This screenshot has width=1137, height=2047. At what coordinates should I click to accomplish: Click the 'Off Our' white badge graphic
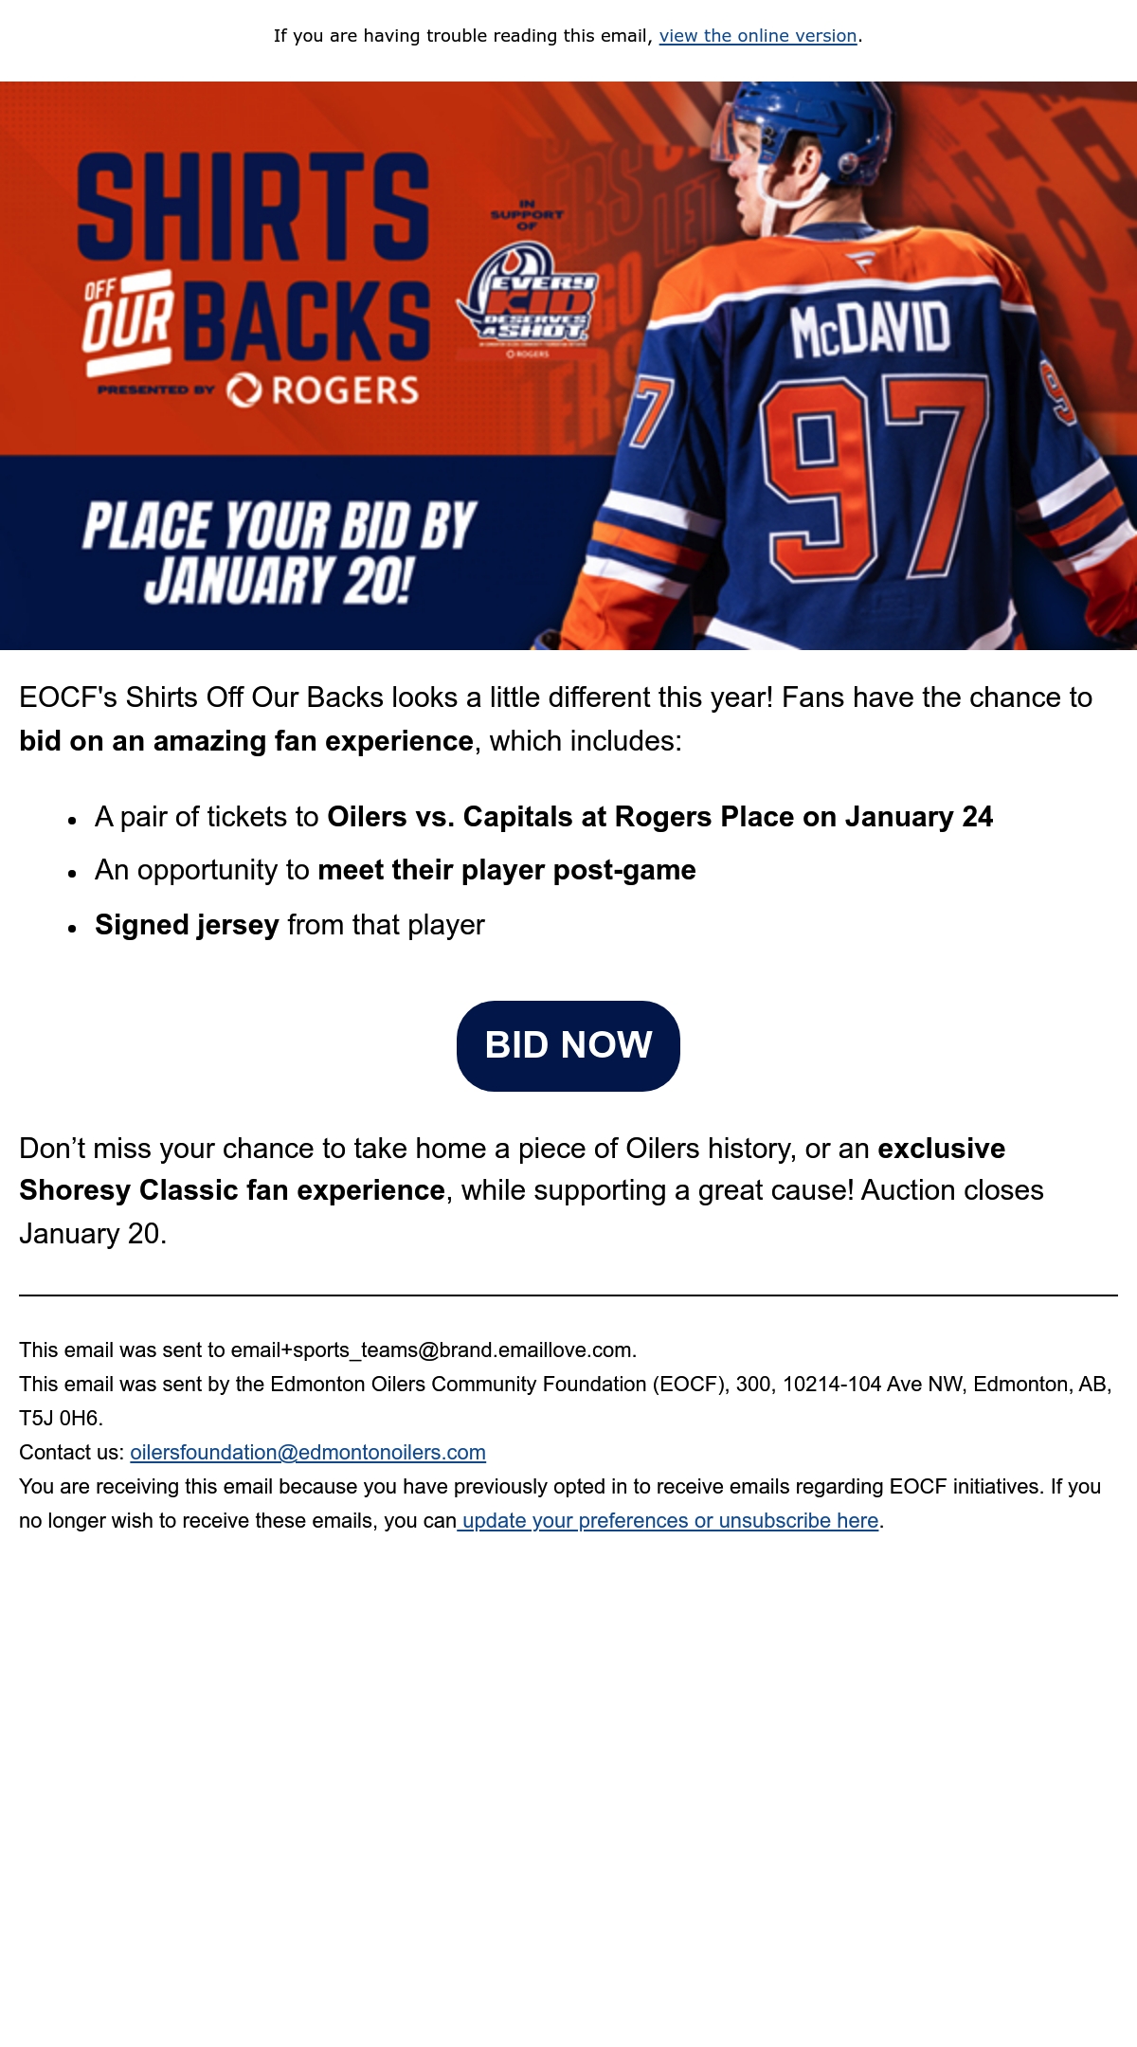tap(128, 323)
